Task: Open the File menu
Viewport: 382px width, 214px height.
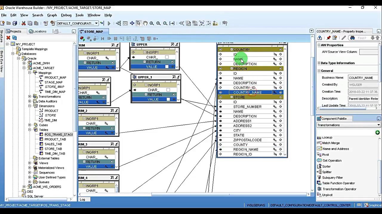Action: pos(4,15)
